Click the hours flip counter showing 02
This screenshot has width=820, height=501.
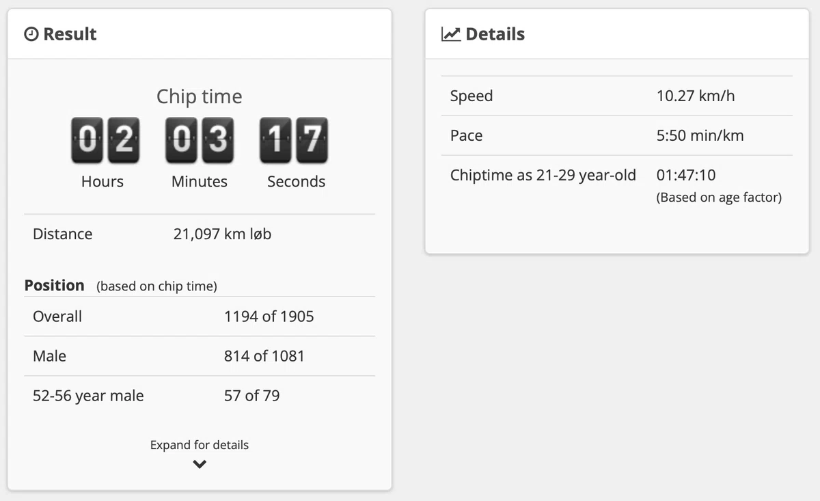(105, 140)
